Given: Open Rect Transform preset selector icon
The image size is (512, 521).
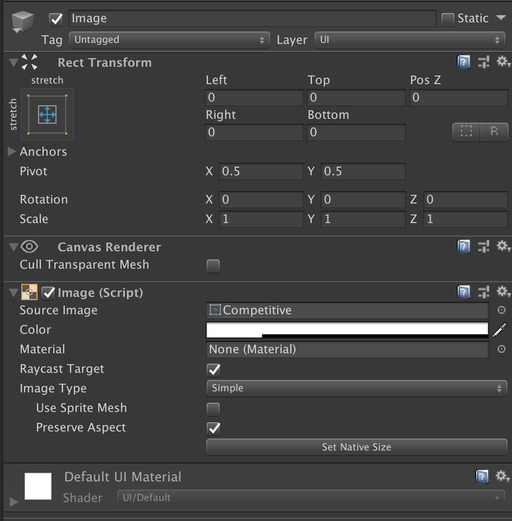Looking at the screenshot, I should pyautogui.click(x=483, y=62).
